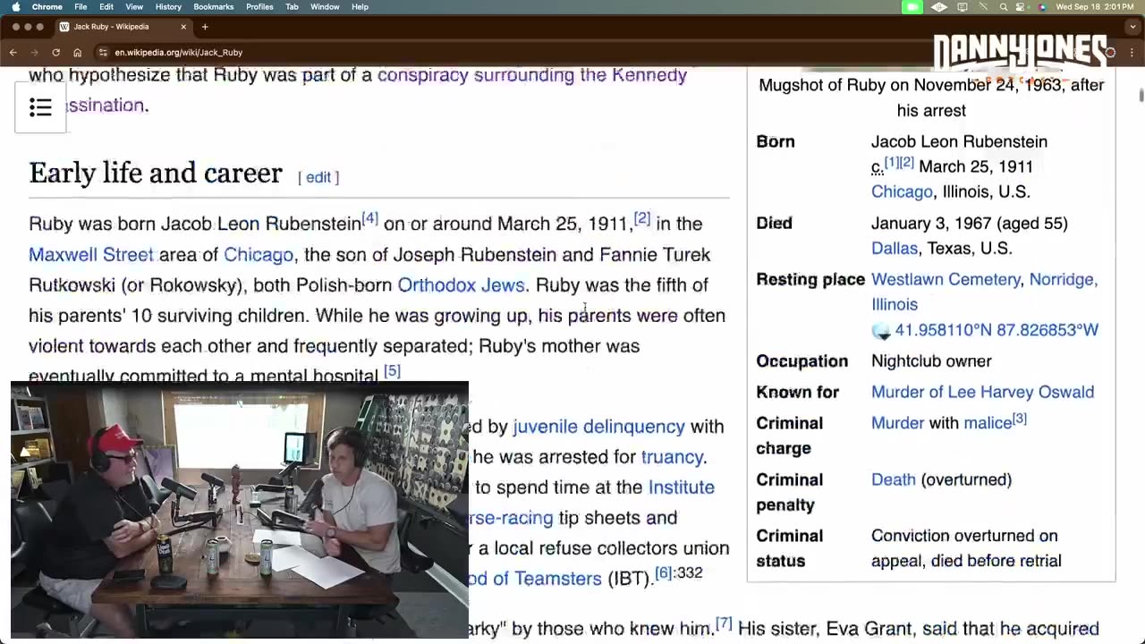The width and height of the screenshot is (1145, 644).
Task: Click the diamond-shaped menu bar icon
Action: 939,6
